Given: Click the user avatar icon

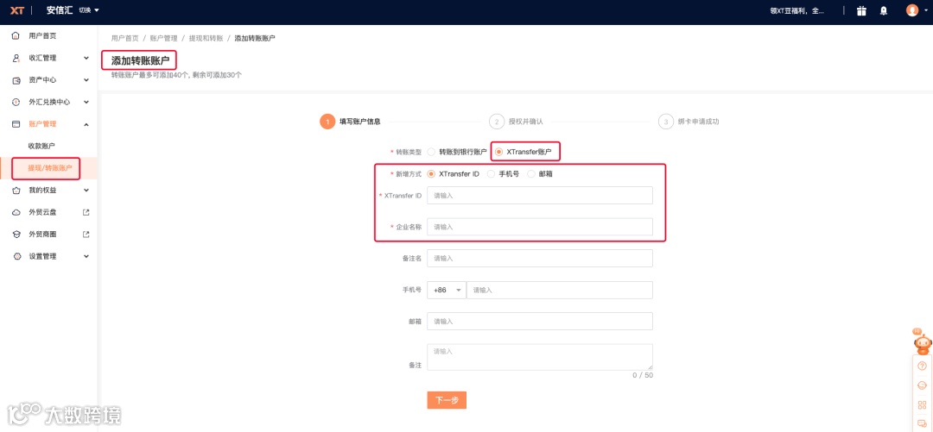Looking at the screenshot, I should (911, 10).
